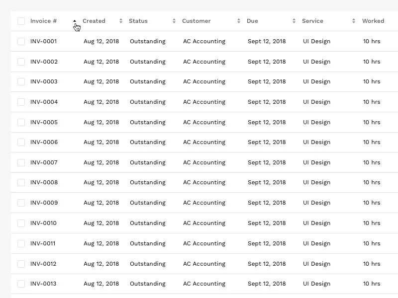Image resolution: width=398 pixels, height=298 pixels.
Task: Select the INV-0012 row checkbox
Action: [x=21, y=264]
